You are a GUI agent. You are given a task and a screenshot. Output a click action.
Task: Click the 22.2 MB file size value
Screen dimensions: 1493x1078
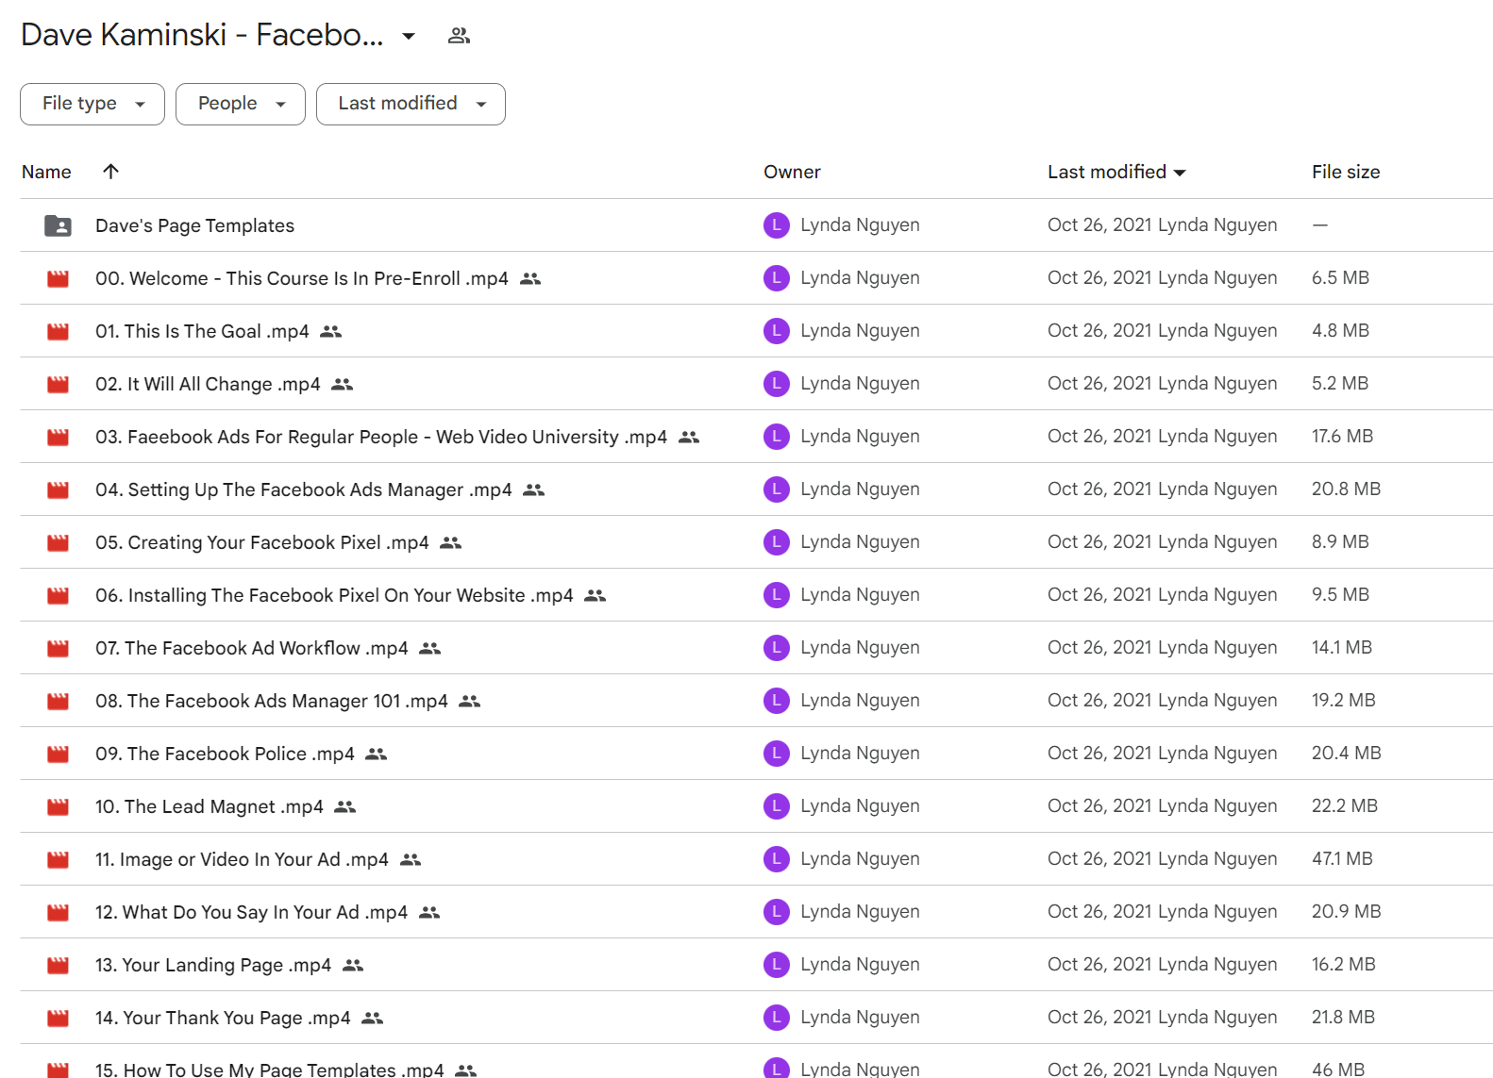click(1345, 806)
